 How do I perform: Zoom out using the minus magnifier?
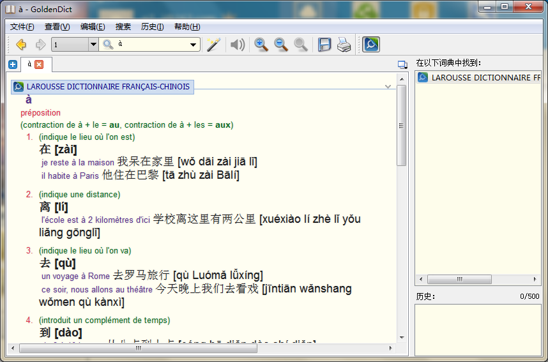coord(281,45)
